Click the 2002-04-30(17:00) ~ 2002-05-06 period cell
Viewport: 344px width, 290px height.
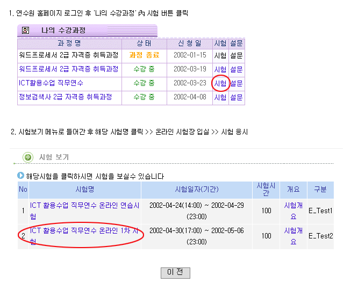tap(197, 236)
